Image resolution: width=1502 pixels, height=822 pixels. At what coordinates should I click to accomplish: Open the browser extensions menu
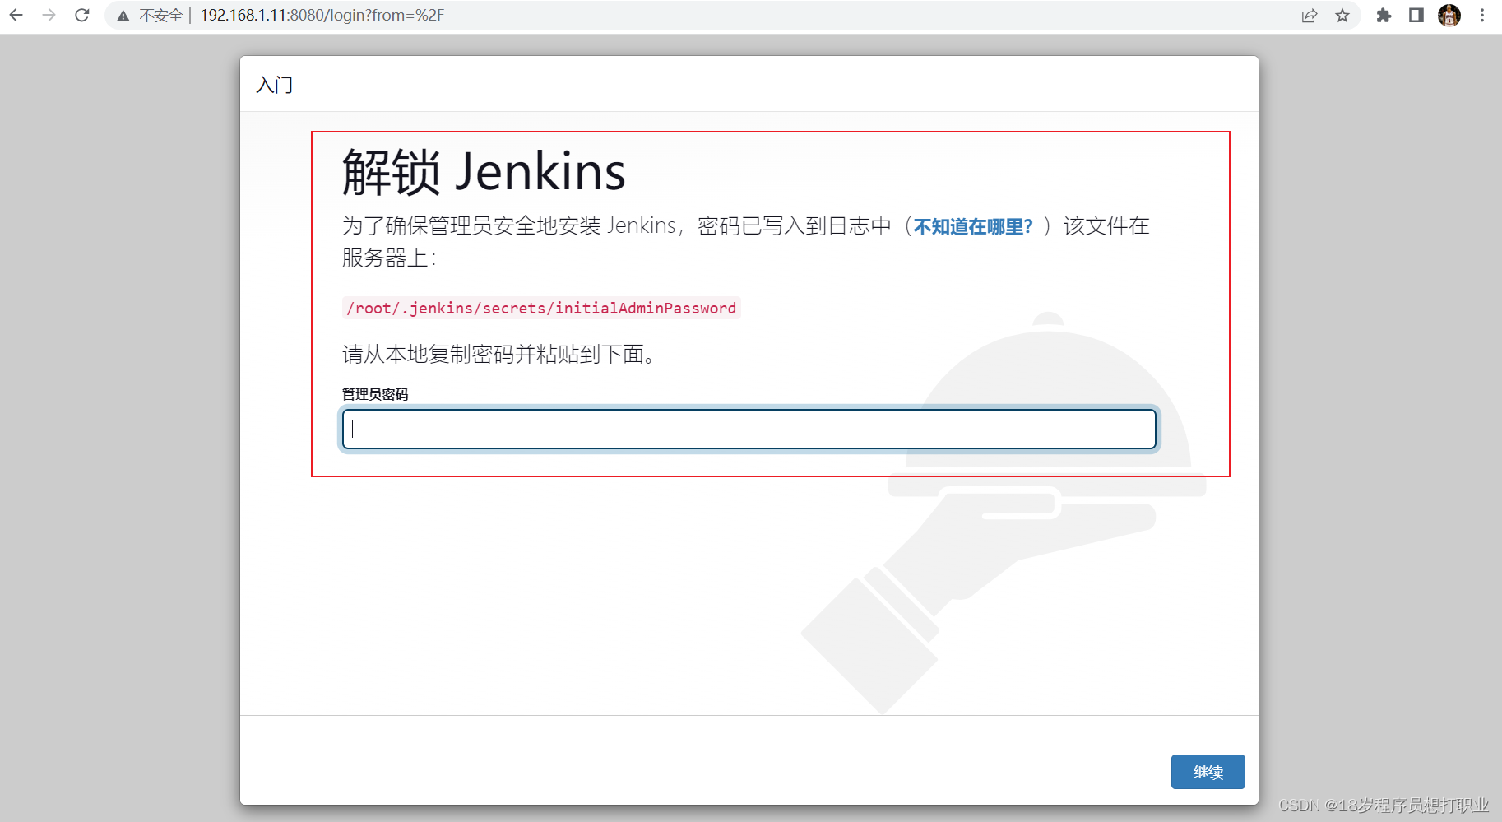(1384, 16)
